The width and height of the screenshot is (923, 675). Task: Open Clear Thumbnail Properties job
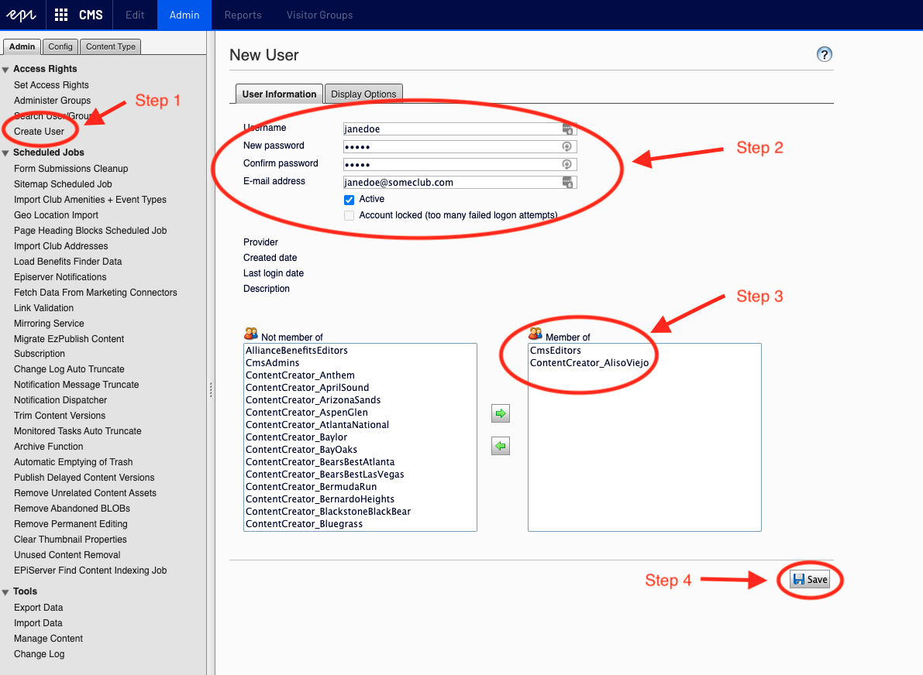(x=70, y=540)
